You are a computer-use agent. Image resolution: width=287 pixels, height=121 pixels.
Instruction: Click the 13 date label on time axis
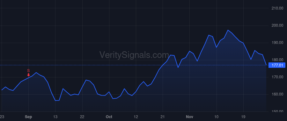[x=55, y=117]
